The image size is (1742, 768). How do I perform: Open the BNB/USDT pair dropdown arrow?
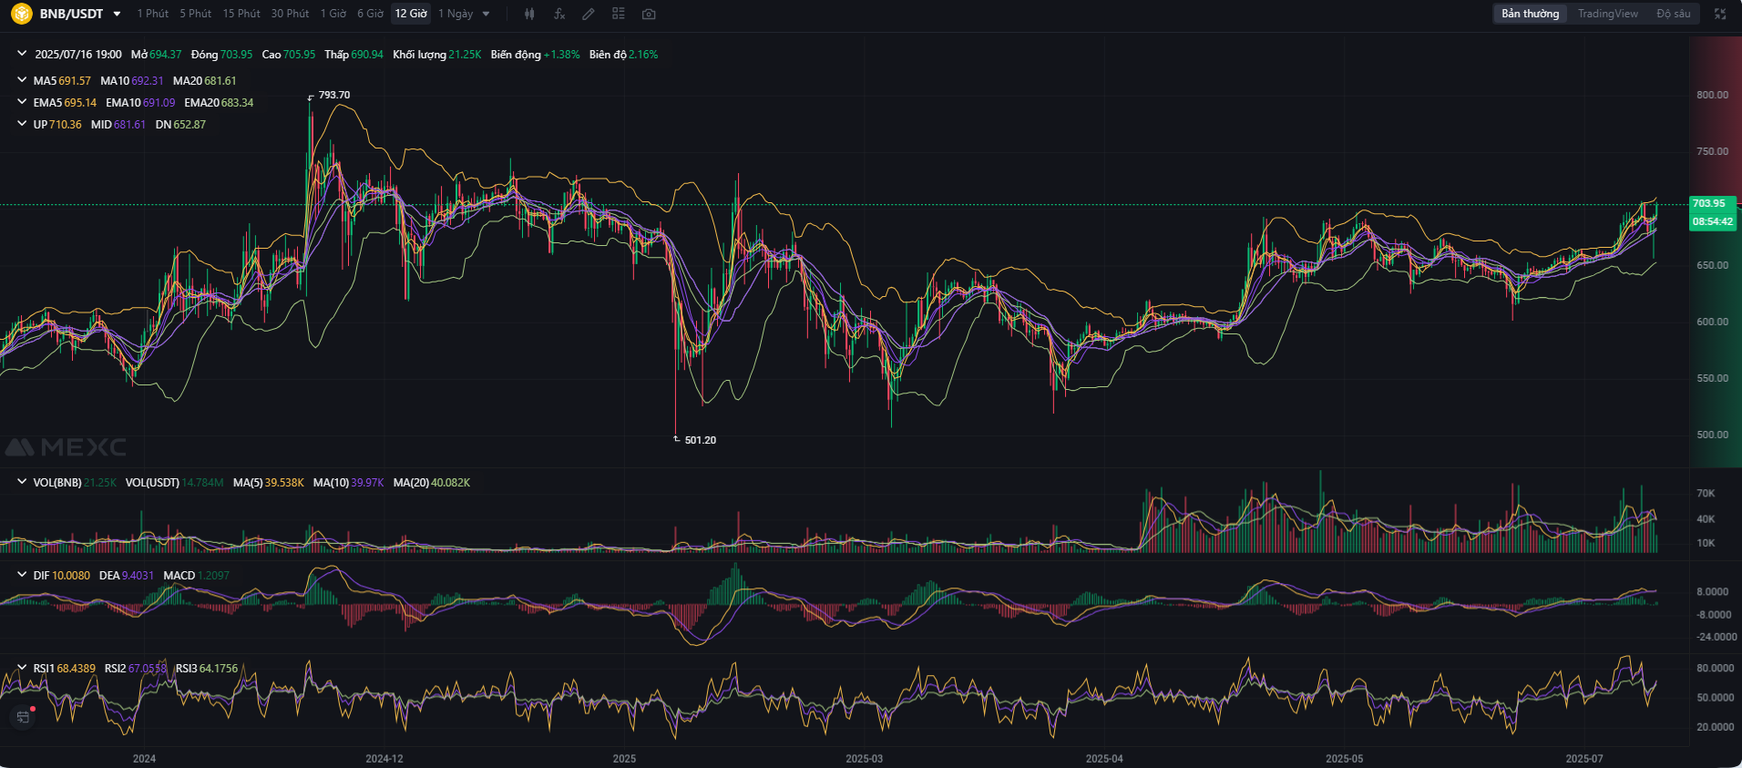117,14
